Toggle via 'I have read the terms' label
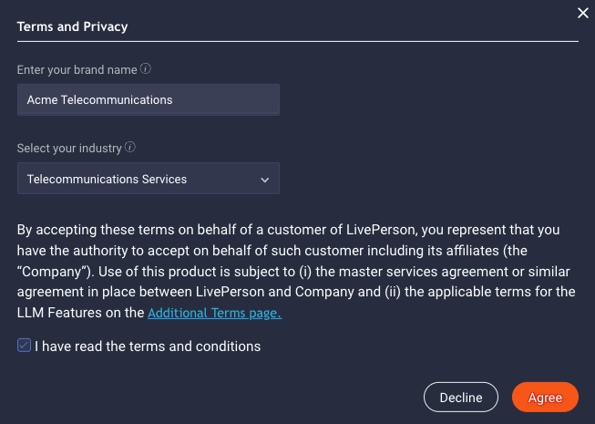 [x=148, y=346]
